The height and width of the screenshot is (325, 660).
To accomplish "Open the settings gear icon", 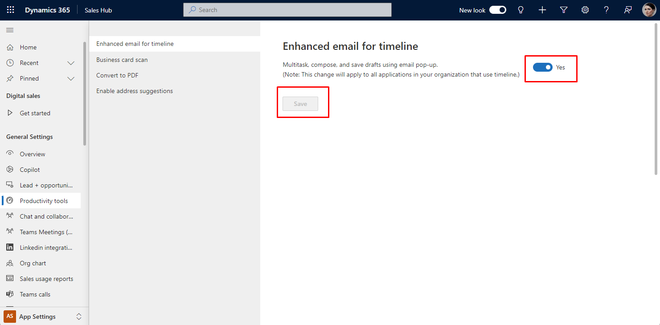I will pyautogui.click(x=585, y=10).
